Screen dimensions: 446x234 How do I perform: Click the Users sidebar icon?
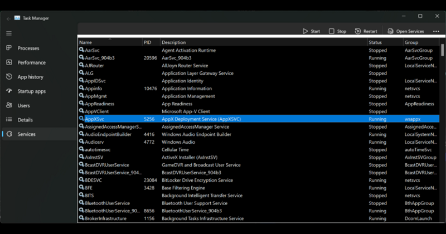[9, 105]
